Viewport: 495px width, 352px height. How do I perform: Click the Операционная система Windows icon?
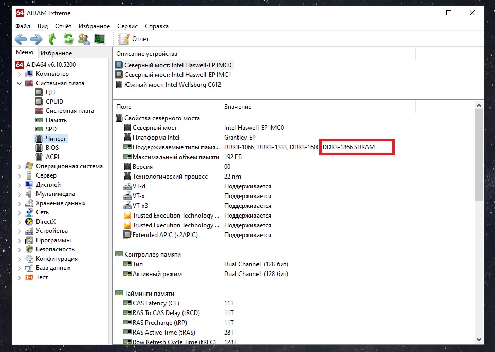coord(29,166)
